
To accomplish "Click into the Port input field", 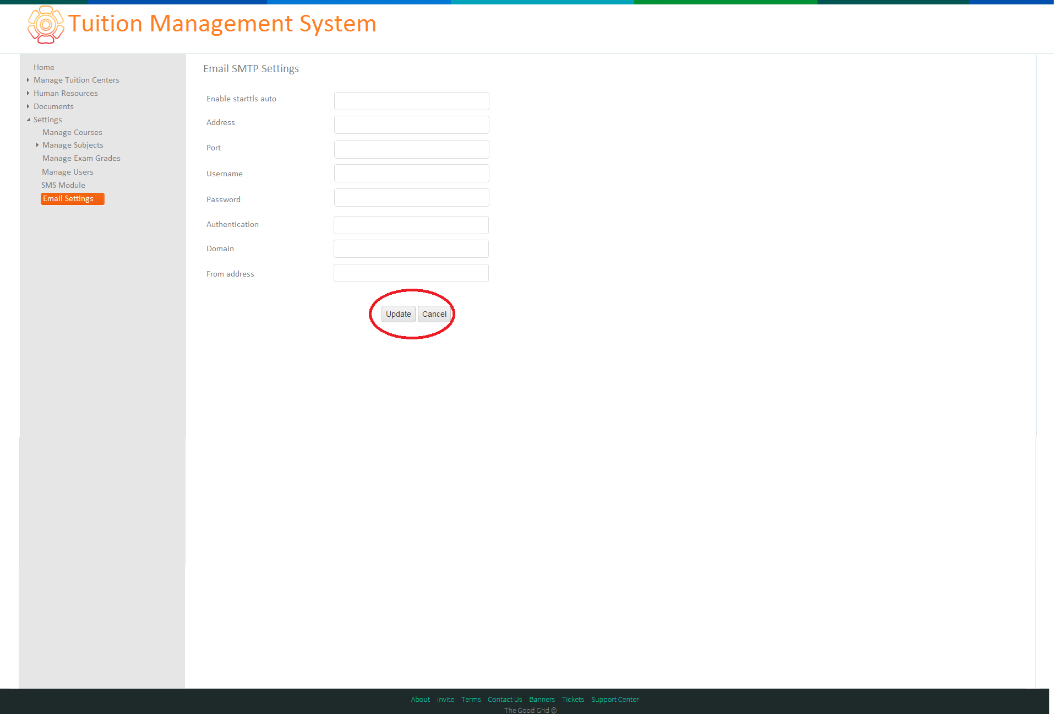I will pos(411,149).
